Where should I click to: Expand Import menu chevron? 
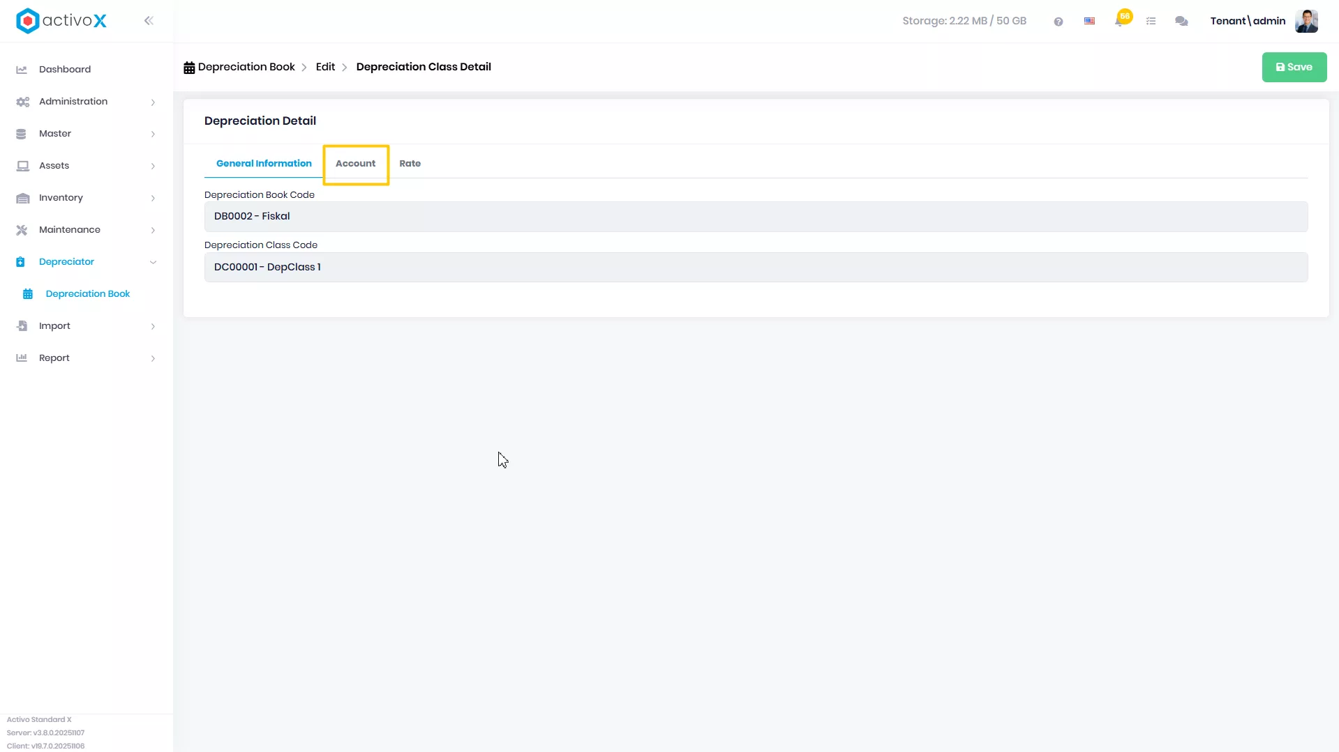click(x=153, y=327)
